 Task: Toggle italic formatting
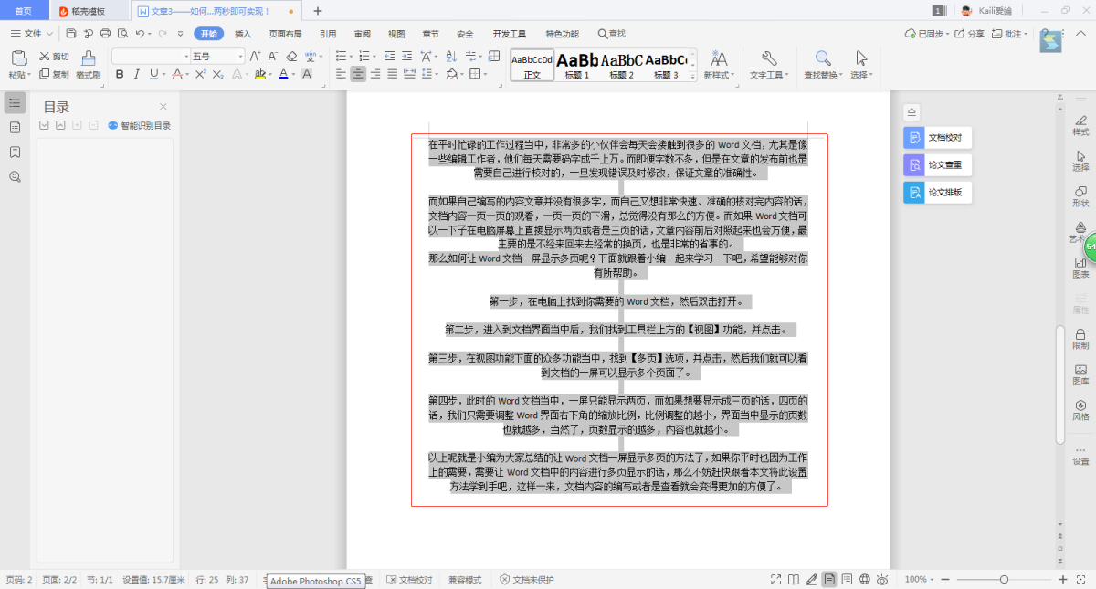137,74
